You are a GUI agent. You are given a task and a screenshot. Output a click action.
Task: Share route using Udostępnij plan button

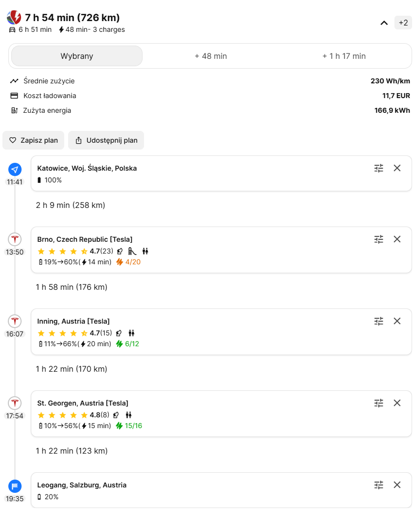click(106, 140)
